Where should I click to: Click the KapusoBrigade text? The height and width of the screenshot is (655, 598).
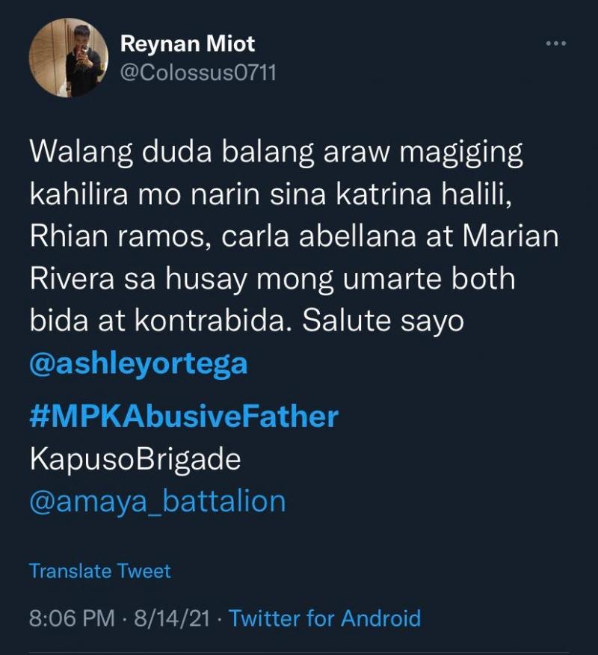coord(135,458)
